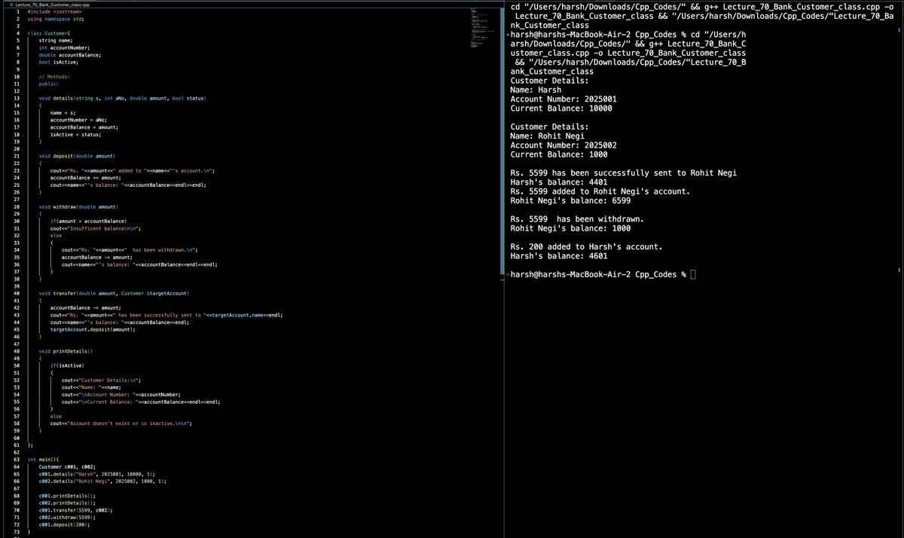Click the 'Customer c001, c002;' declaration
Screen dimensions: 904x538
pyautogui.click(x=68, y=466)
